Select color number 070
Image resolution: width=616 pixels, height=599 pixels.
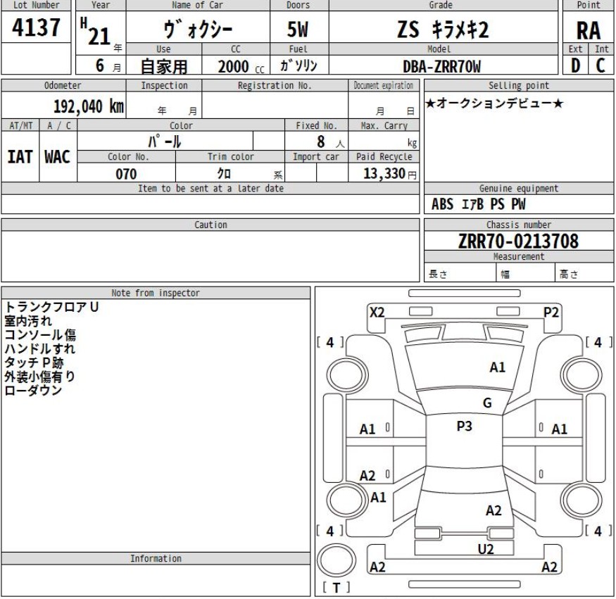point(126,174)
